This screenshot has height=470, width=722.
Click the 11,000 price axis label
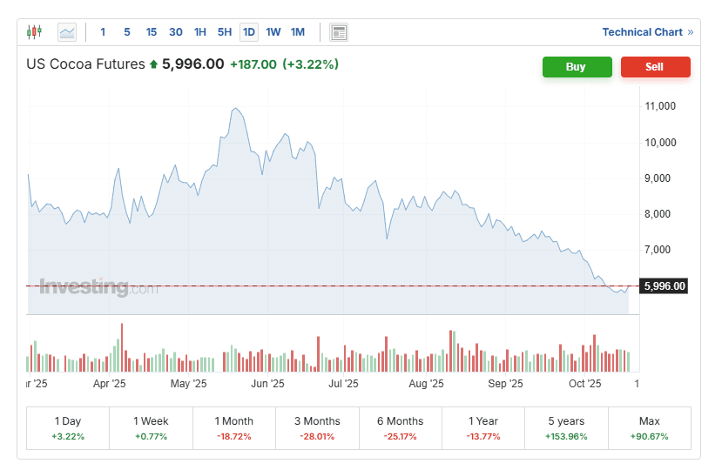coord(660,106)
